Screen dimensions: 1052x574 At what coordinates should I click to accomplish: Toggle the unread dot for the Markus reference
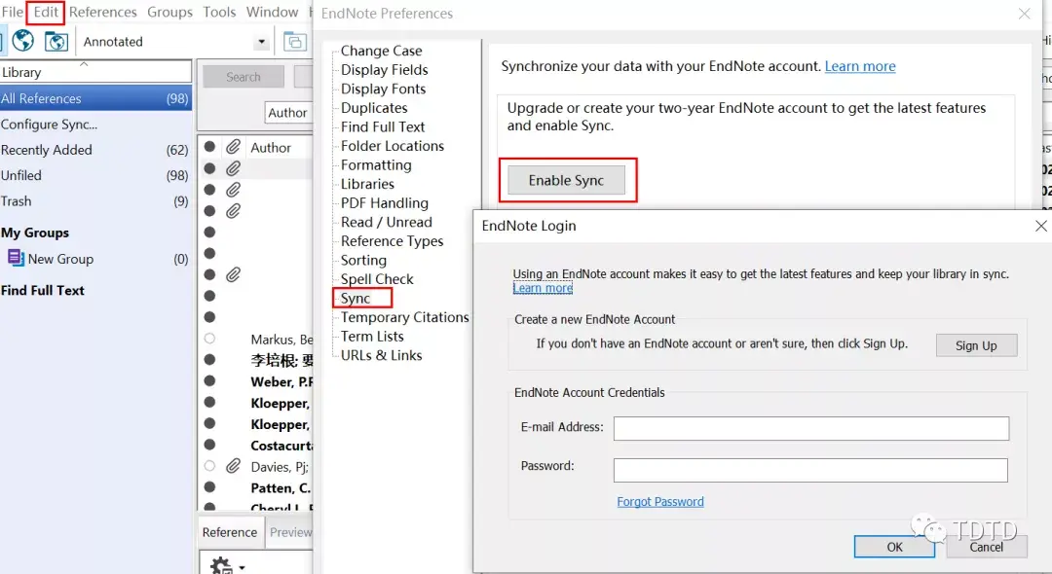[x=209, y=339]
